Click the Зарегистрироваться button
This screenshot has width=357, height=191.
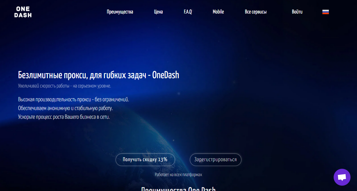coord(215,160)
